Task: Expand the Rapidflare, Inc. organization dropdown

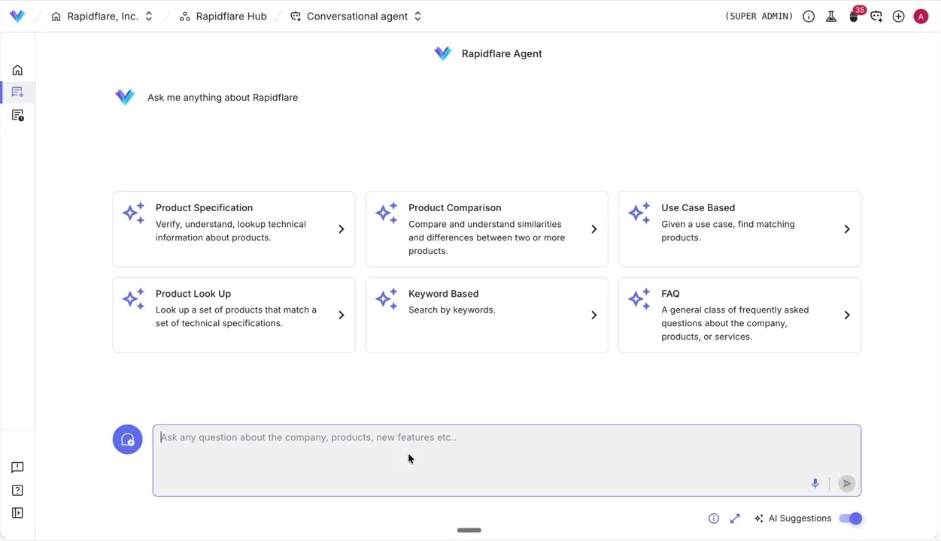Action: click(148, 16)
